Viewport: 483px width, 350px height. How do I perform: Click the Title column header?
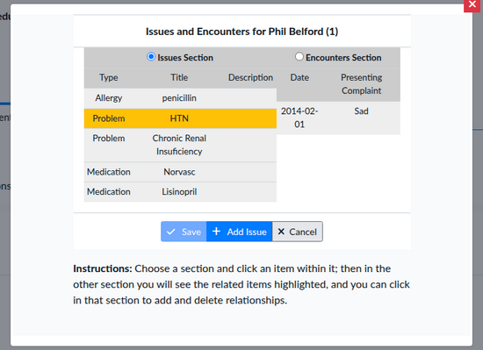(179, 77)
